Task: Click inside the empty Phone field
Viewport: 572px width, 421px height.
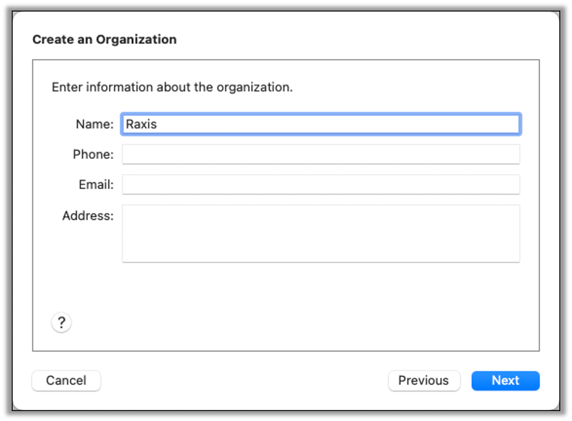Action: click(321, 154)
